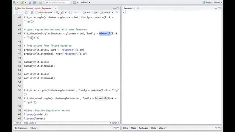
Task: Minimize the Console pane
Action: pyautogui.click(x=216, y=8)
